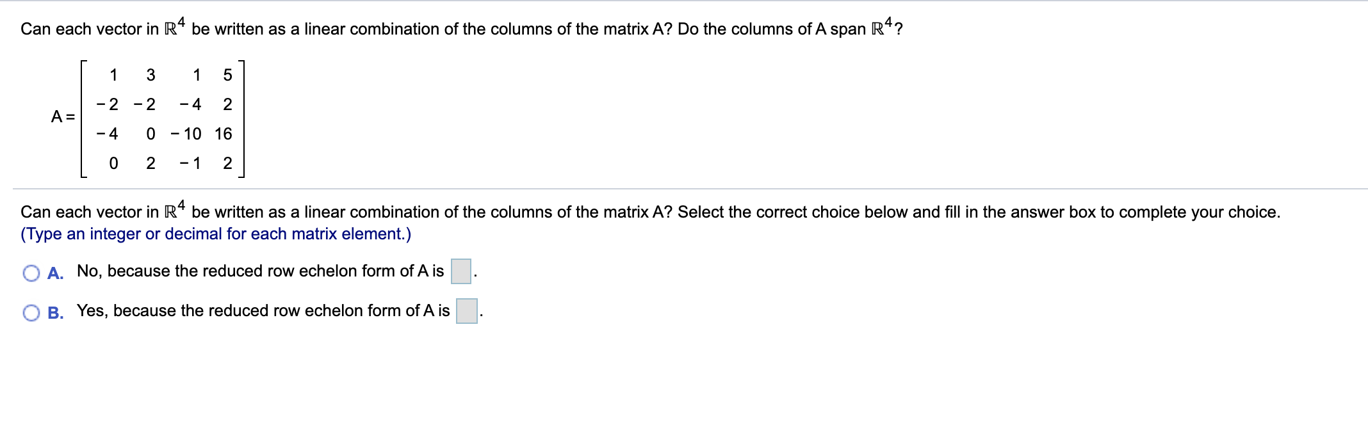This screenshot has width=1368, height=448.
Task: Click the matrix entry 5 in row one
Action: 226,74
